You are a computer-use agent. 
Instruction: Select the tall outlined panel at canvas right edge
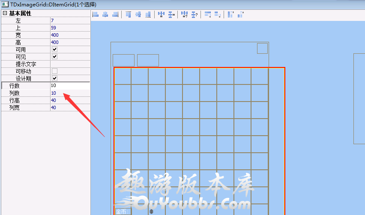[359, 99]
